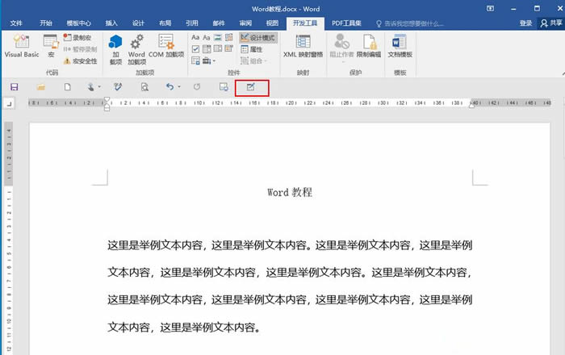The width and height of the screenshot is (565, 355).
Task: Insert combo box content control
Action: point(207,49)
